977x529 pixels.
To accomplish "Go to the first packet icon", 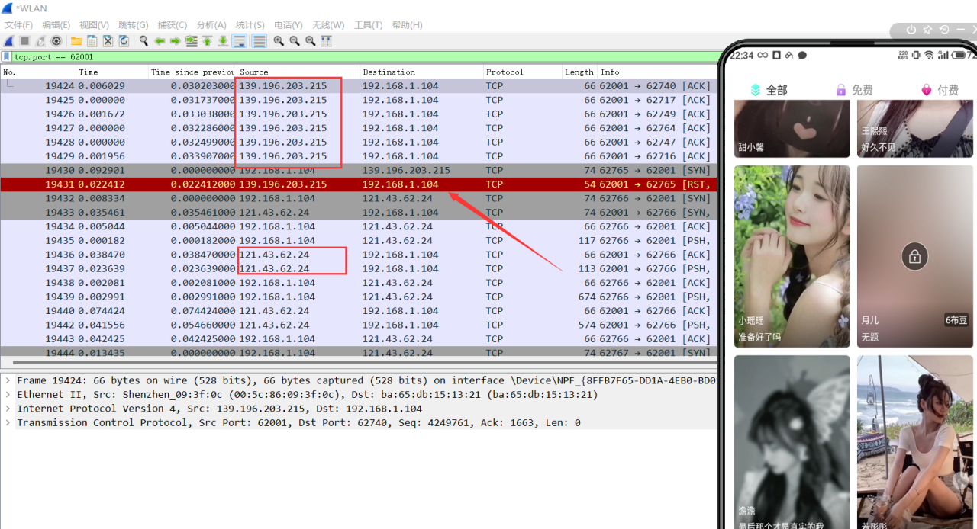I will click(x=207, y=41).
